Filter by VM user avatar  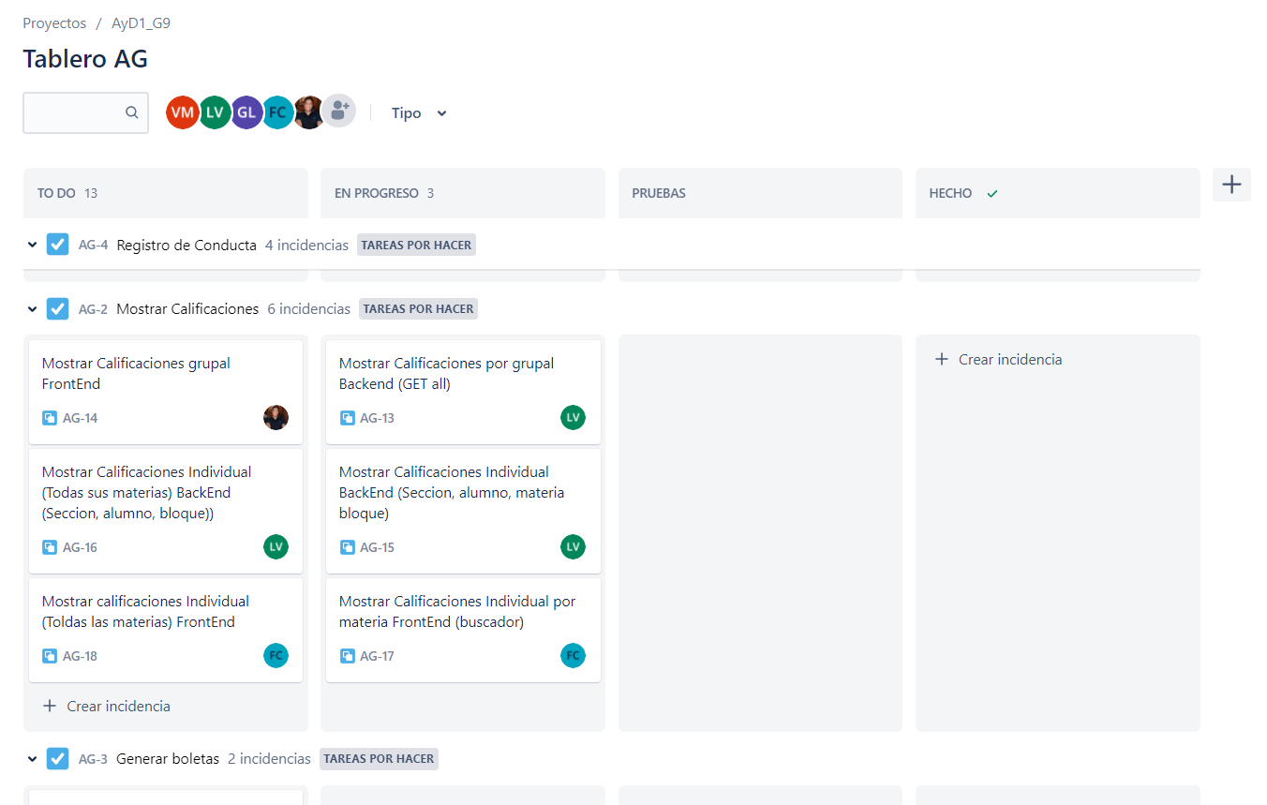click(x=183, y=112)
